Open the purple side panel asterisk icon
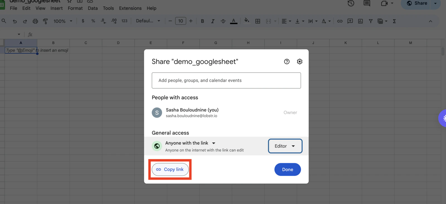 [442, 118]
